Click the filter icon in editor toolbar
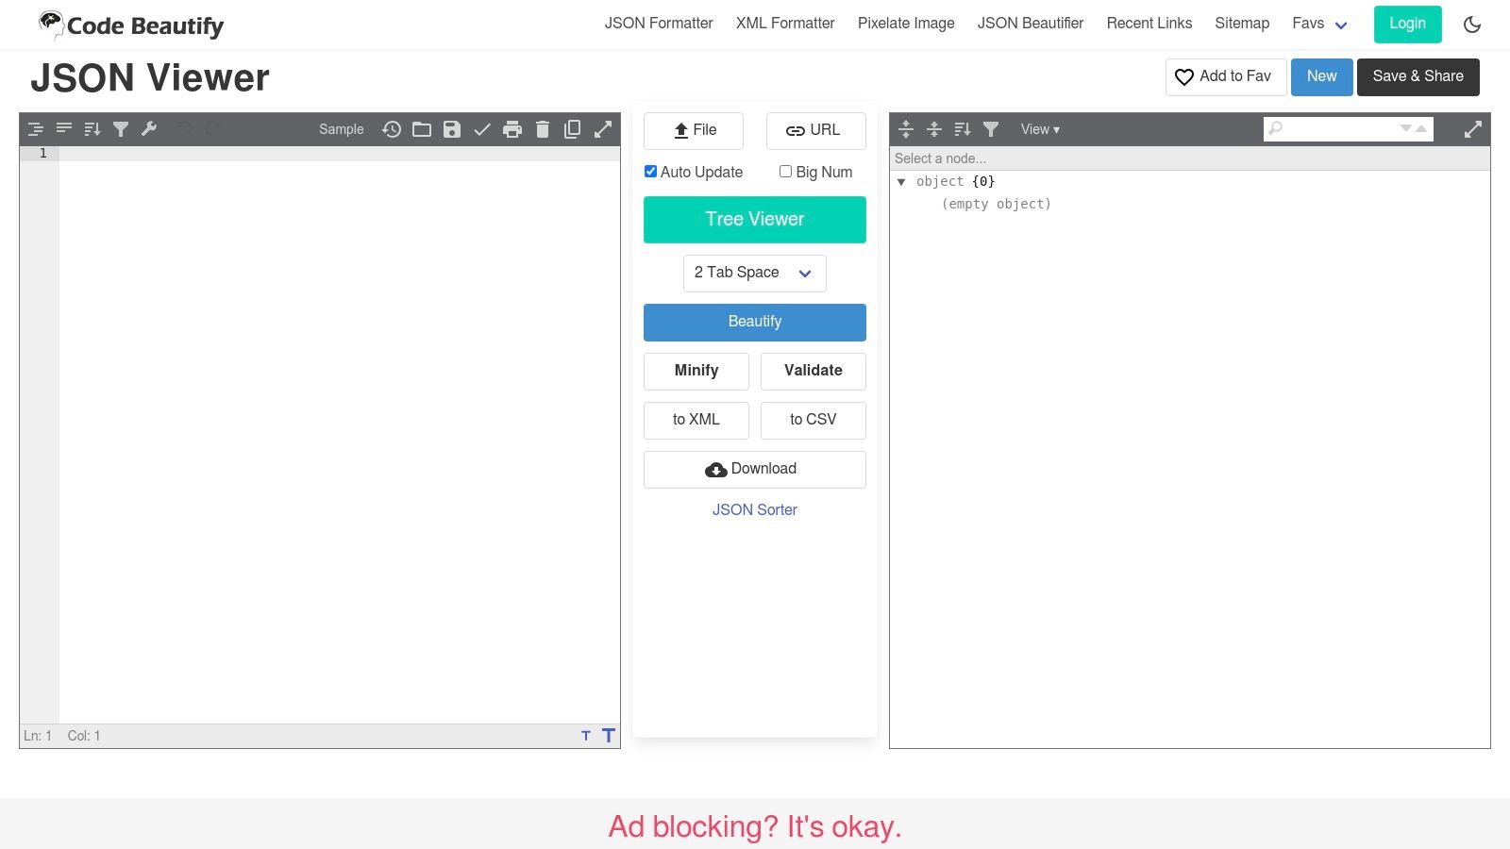 point(121,129)
